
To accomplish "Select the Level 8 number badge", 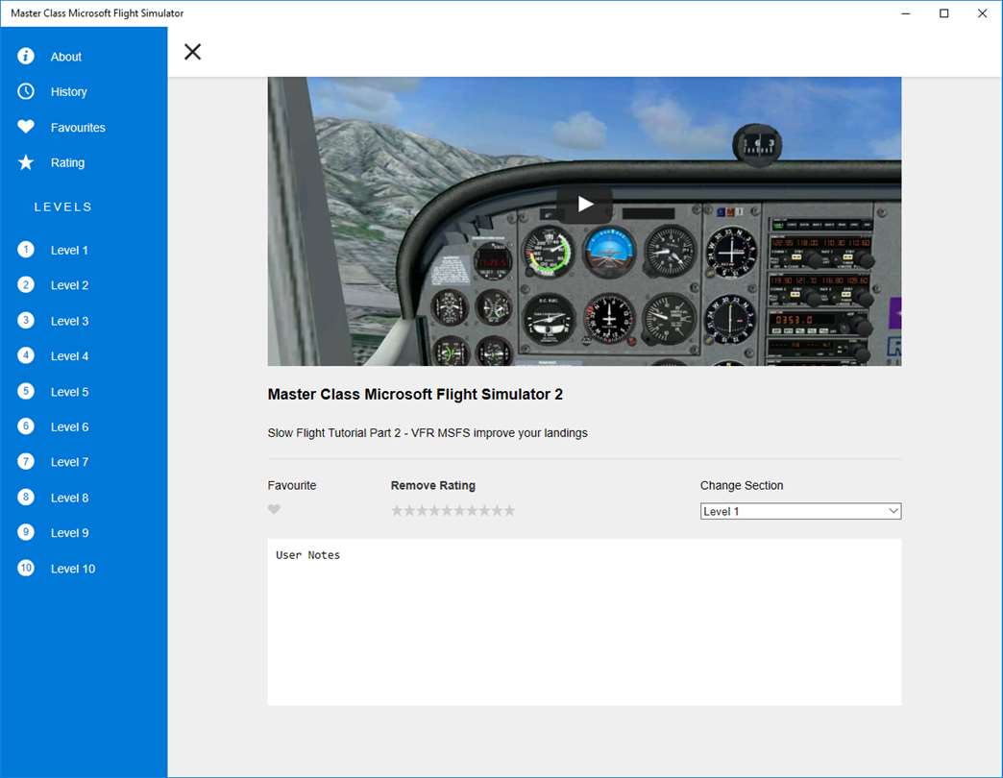I will click(26, 498).
